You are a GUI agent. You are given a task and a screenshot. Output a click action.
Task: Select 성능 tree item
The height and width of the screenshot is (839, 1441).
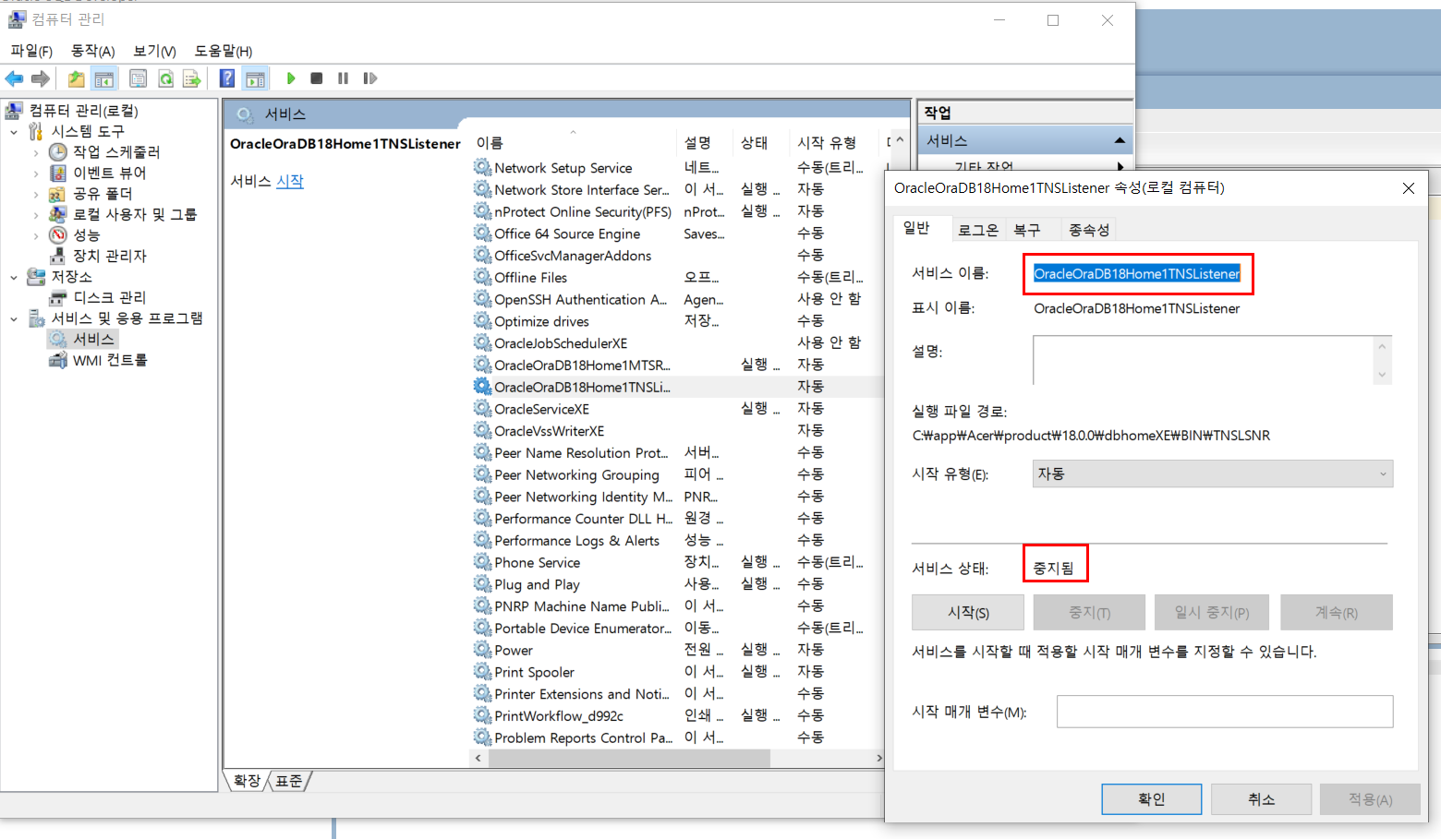click(x=86, y=235)
